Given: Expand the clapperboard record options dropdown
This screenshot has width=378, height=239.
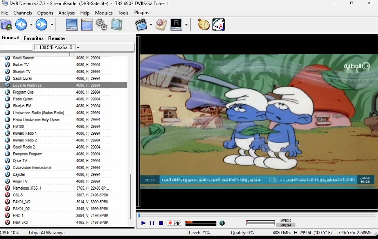Looking at the screenshot, I should (x=151, y=25).
